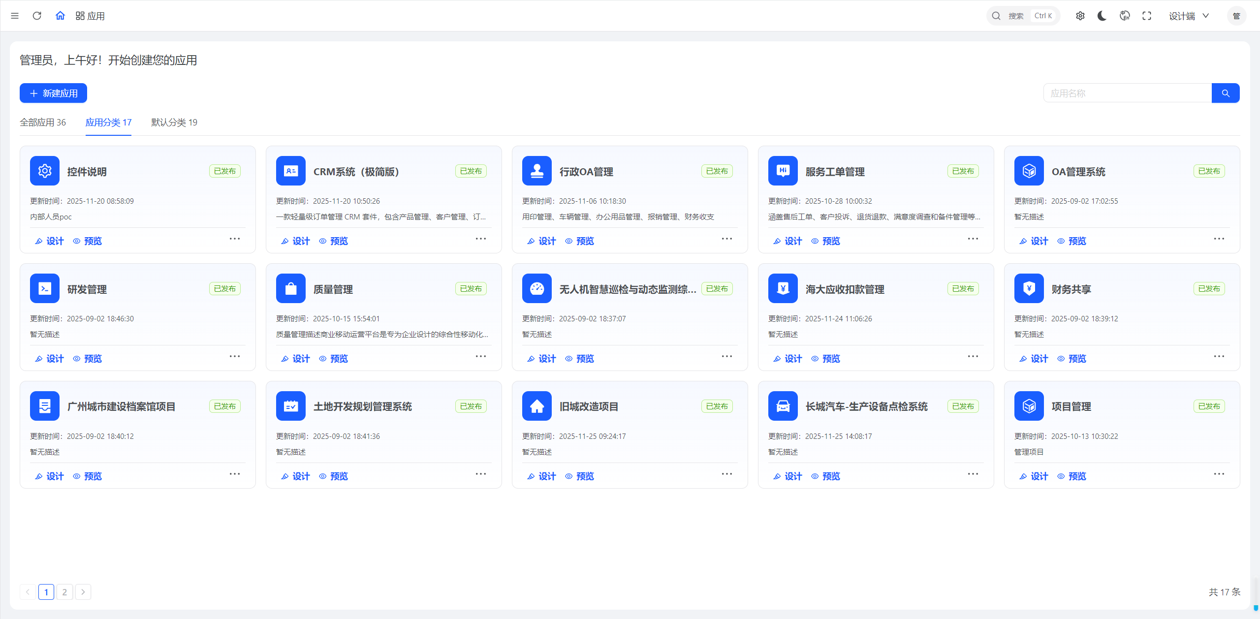Click the 新建应用 button
This screenshot has height=619, width=1260.
53,93
